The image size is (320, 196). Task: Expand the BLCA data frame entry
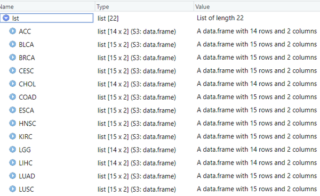coord(12,44)
